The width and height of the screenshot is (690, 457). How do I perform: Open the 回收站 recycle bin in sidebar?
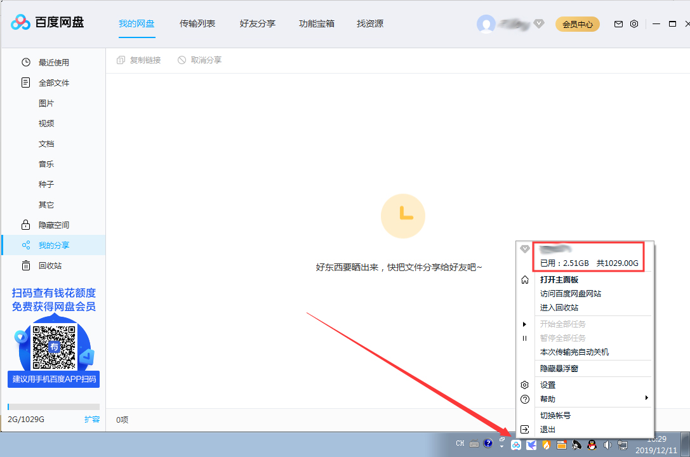[51, 265]
